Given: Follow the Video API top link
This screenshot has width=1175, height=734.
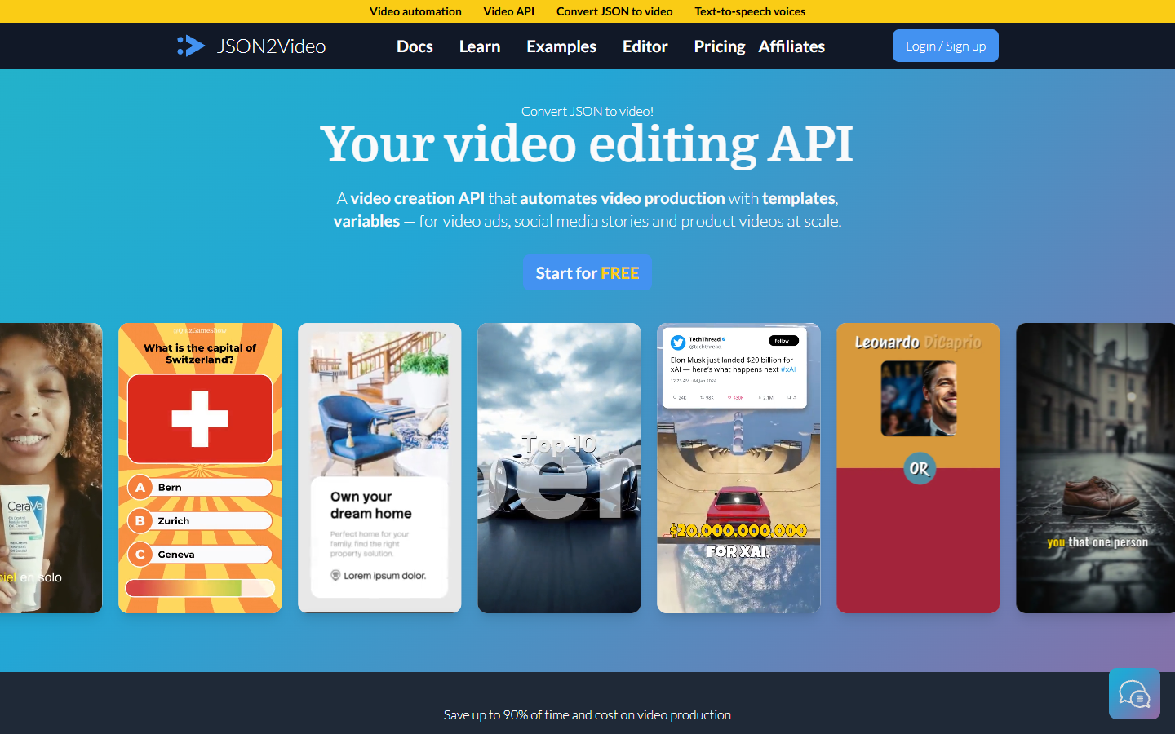Looking at the screenshot, I should (x=508, y=11).
